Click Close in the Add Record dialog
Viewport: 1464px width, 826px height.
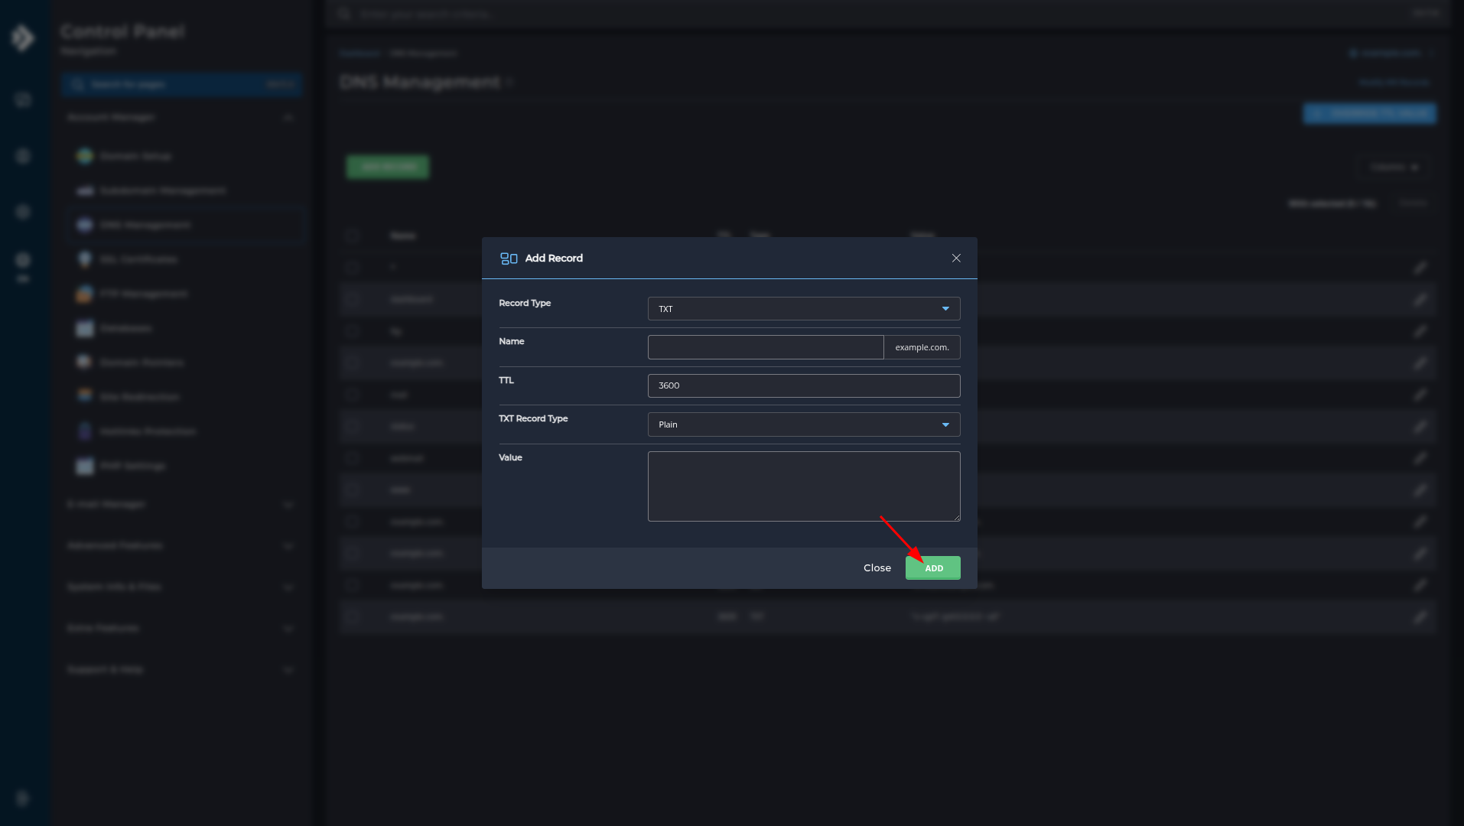pyautogui.click(x=877, y=567)
